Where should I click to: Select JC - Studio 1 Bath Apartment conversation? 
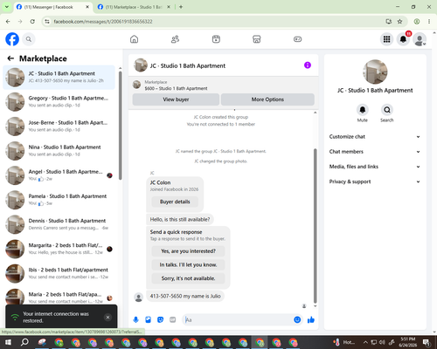tap(59, 78)
